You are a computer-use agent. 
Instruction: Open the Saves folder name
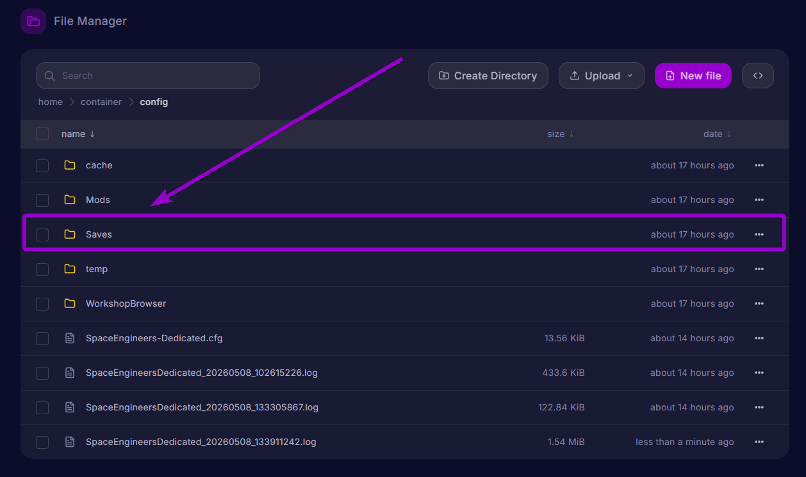[x=99, y=234]
